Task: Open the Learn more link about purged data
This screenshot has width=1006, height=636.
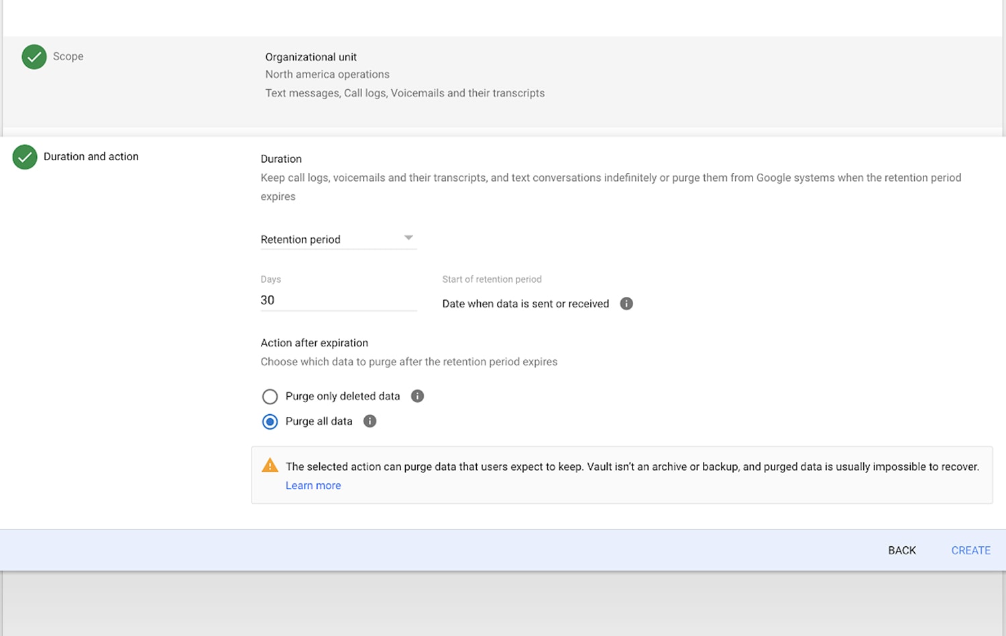Action: pyautogui.click(x=313, y=485)
